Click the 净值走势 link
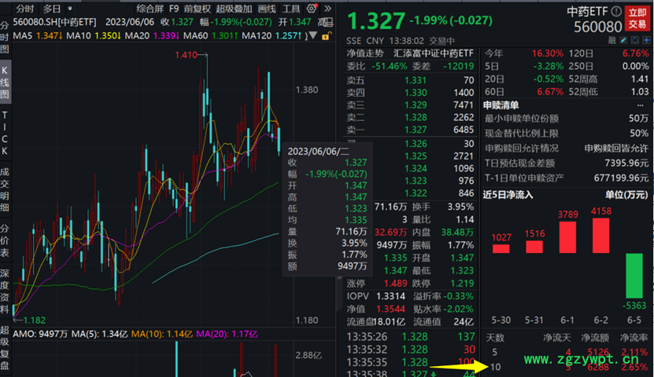Viewport: 654px width, 377px height. point(365,53)
